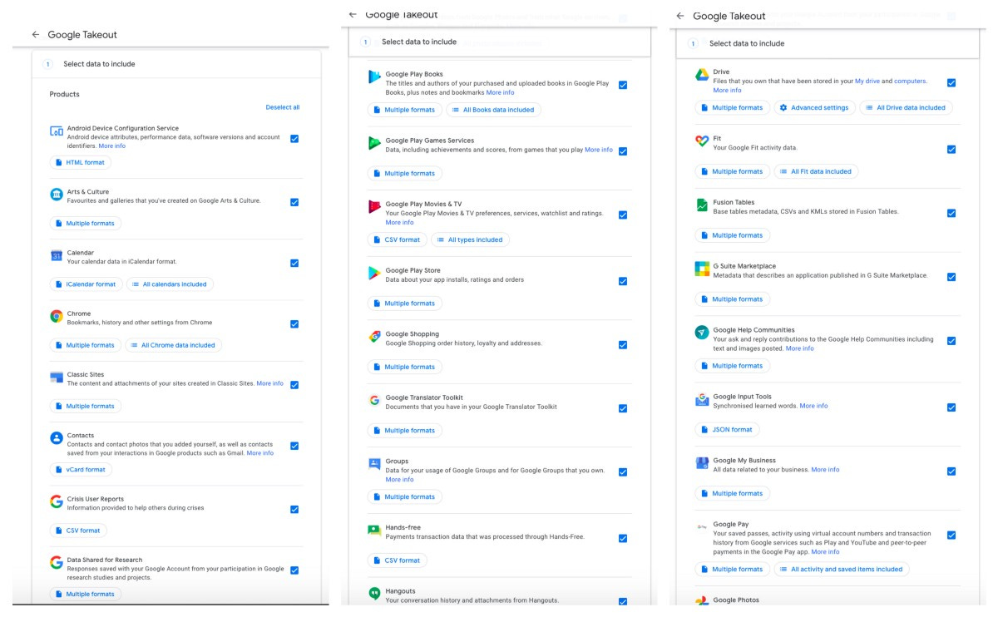Click JSON format button for Input Tools
The width and height of the screenshot is (998, 617).
(x=727, y=430)
